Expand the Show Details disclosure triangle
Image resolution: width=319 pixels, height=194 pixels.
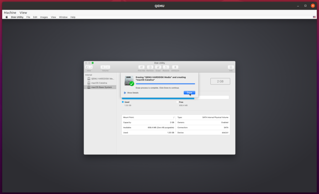click(125, 93)
